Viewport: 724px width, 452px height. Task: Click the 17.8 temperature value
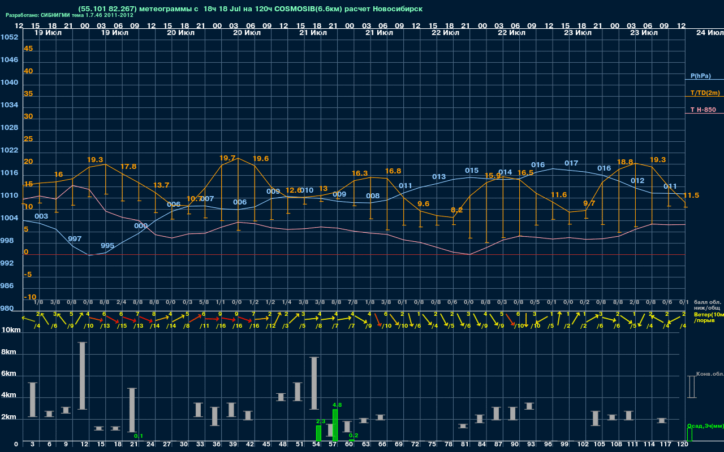pyautogui.click(x=128, y=167)
